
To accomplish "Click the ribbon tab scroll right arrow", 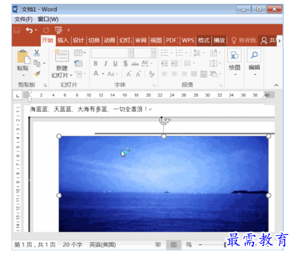I will pyautogui.click(x=280, y=40).
